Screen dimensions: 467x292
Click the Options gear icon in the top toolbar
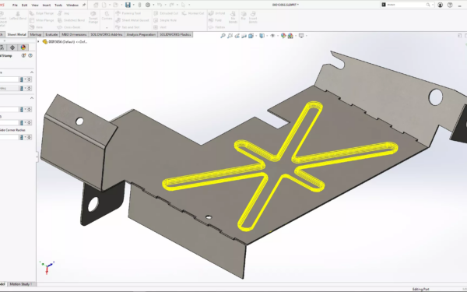(x=148, y=5)
